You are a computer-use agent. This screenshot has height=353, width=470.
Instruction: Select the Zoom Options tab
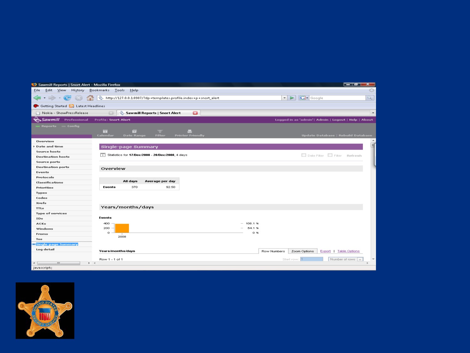303,251
